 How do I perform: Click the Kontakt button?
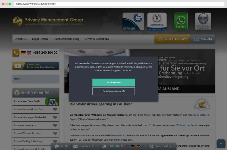pos(203,39)
